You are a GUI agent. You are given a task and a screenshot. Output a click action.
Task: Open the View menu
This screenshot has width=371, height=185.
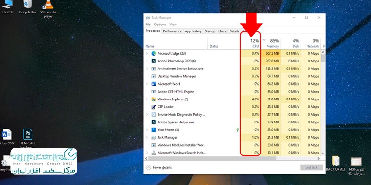173,25
